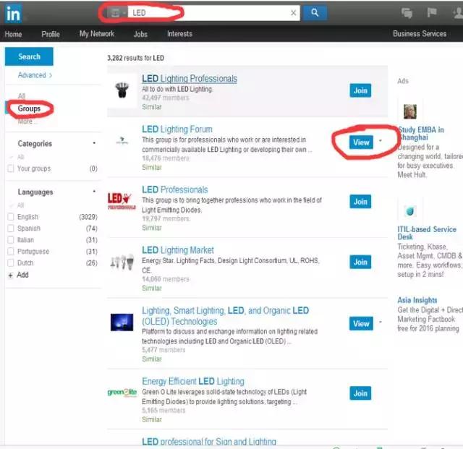463x449 pixels.
Task: Check the English language filter
Action: 11,217
